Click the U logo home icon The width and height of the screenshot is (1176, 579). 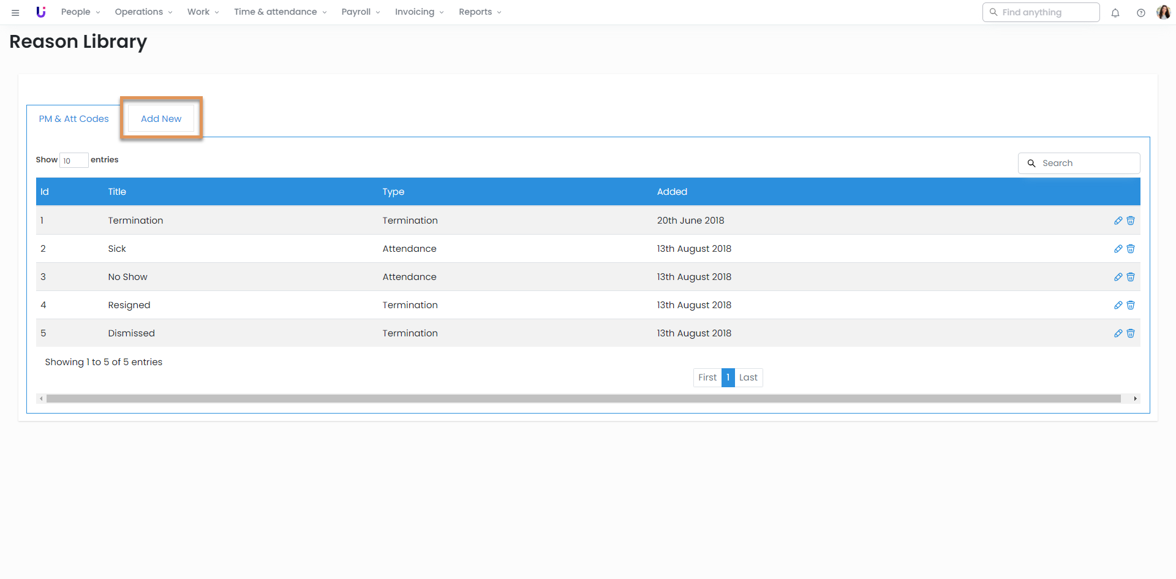[x=40, y=12]
